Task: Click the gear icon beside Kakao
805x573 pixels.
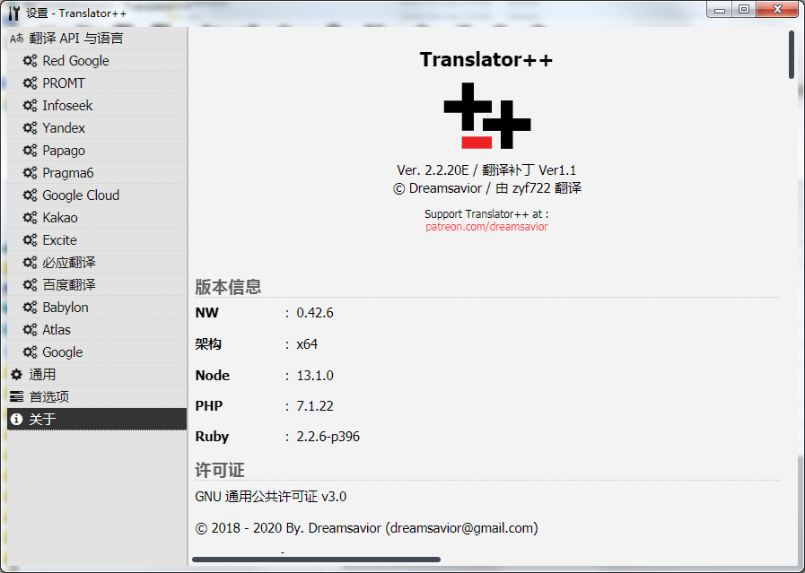Action: (x=30, y=218)
